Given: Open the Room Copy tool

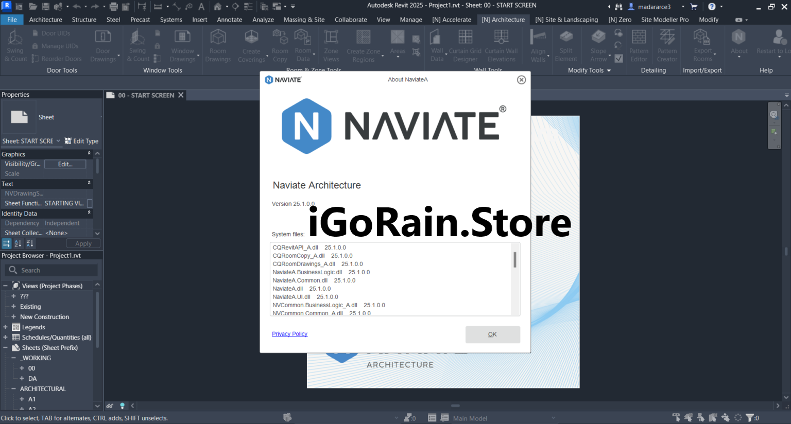Looking at the screenshot, I should (280, 45).
